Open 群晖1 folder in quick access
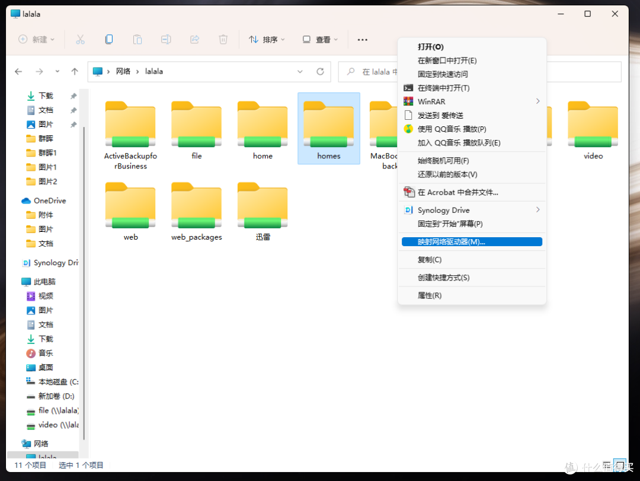This screenshot has height=481, width=640. point(41,153)
